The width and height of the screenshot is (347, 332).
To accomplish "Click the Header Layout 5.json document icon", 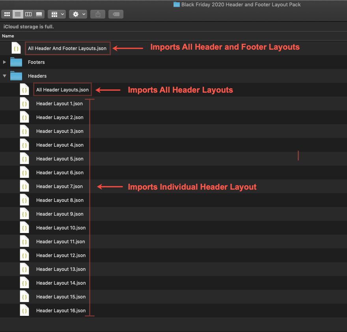I will [x=24, y=159].
